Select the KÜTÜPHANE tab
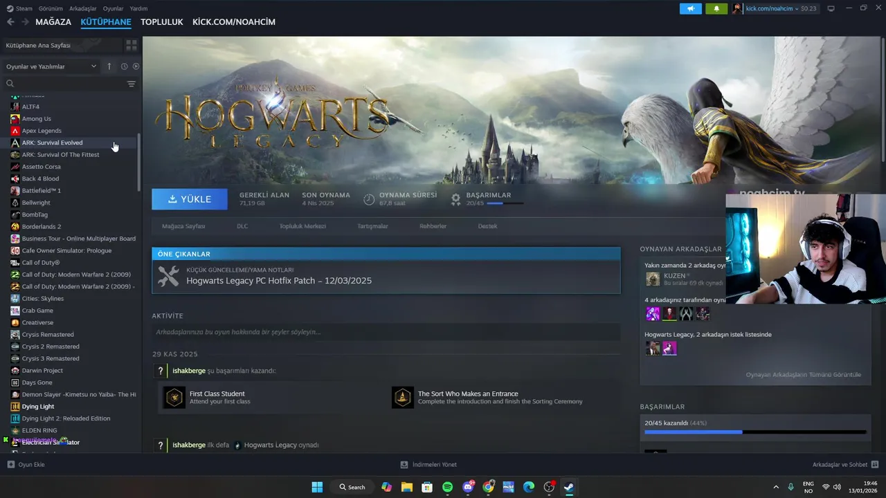Screen dimensions: 886x498 point(106,22)
